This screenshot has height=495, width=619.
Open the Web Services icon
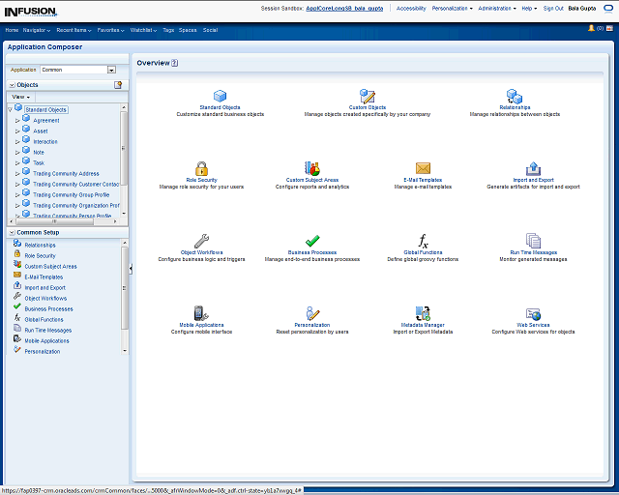pos(533,313)
